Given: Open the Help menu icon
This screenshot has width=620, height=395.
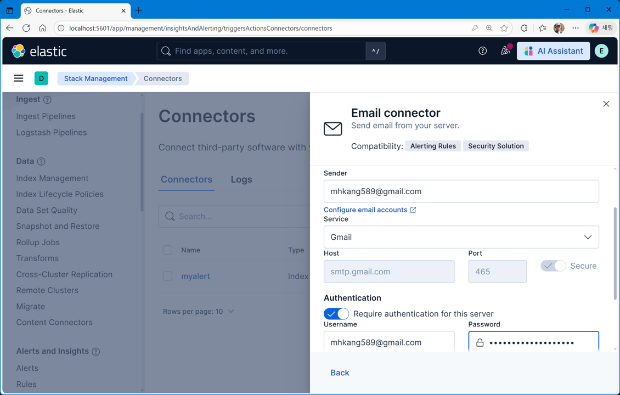Looking at the screenshot, I should click(x=482, y=51).
